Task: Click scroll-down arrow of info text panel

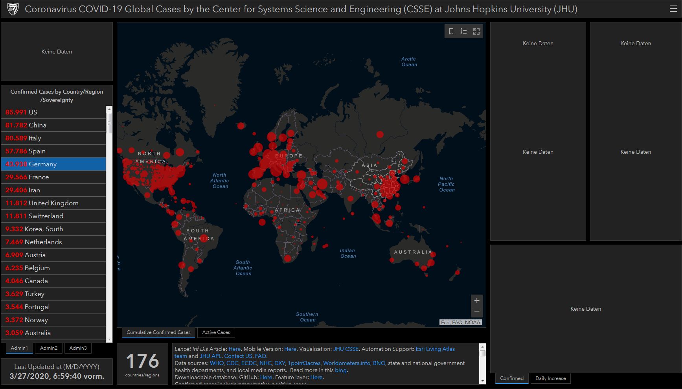Action: coord(482,381)
